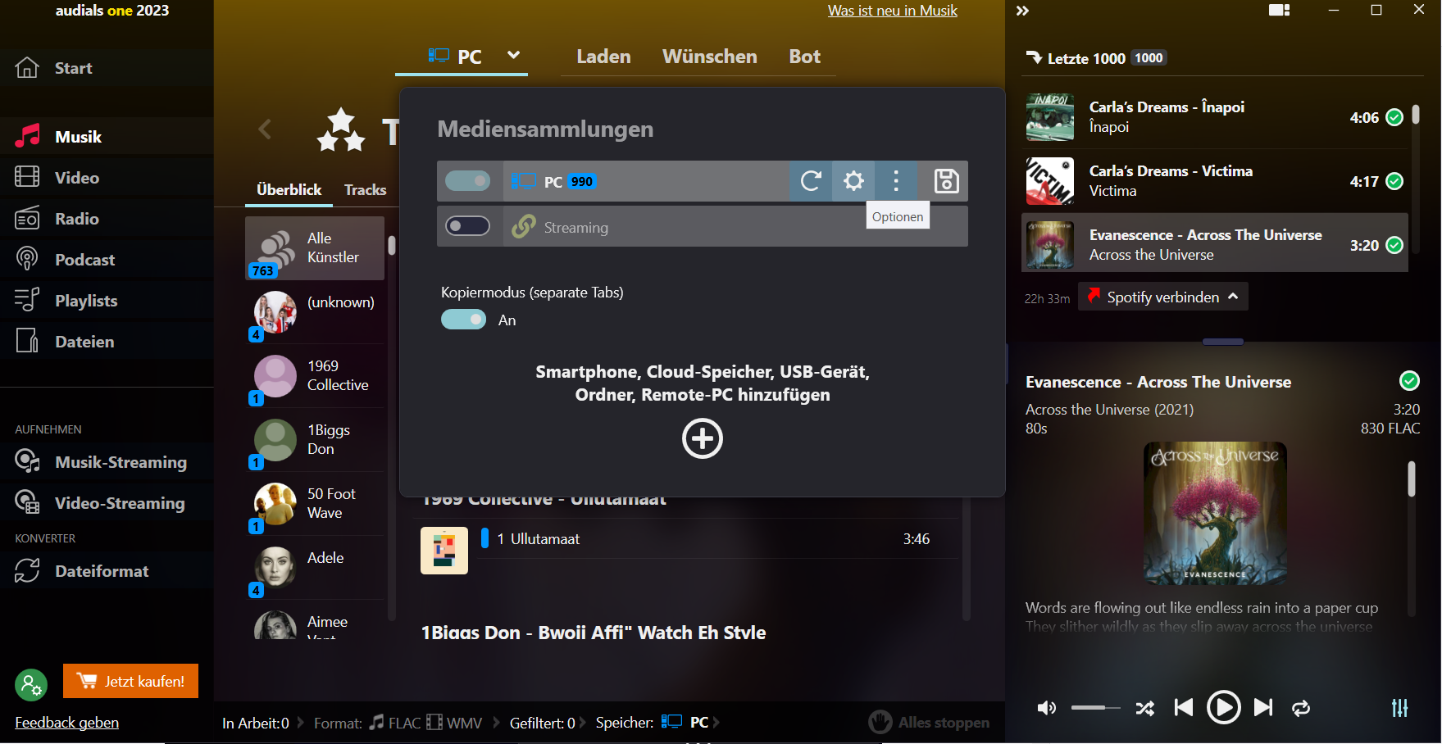Click the Alles stoppen button
The height and width of the screenshot is (744, 1442).
pos(929,722)
